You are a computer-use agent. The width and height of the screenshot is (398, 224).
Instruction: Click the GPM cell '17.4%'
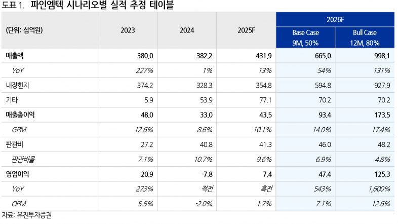tap(381, 130)
